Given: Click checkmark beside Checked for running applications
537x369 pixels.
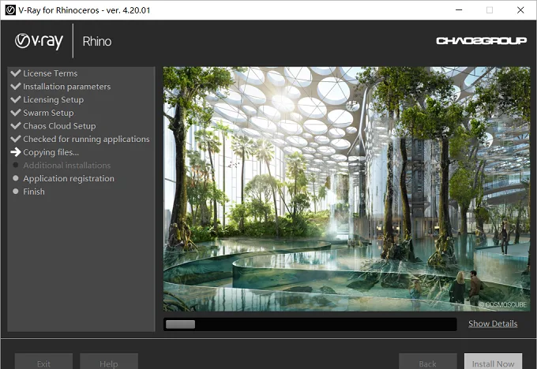Looking at the screenshot, I should [16, 139].
